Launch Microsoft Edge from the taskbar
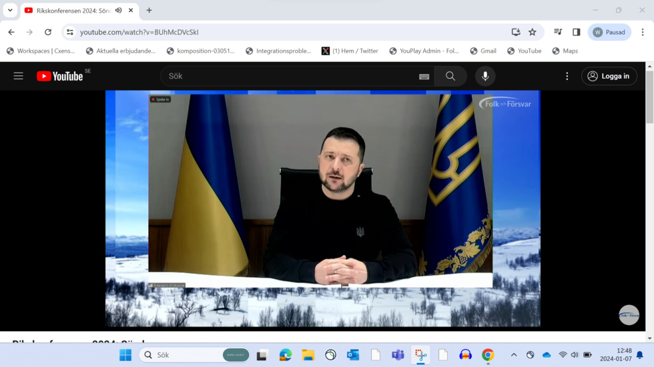 coord(286,355)
